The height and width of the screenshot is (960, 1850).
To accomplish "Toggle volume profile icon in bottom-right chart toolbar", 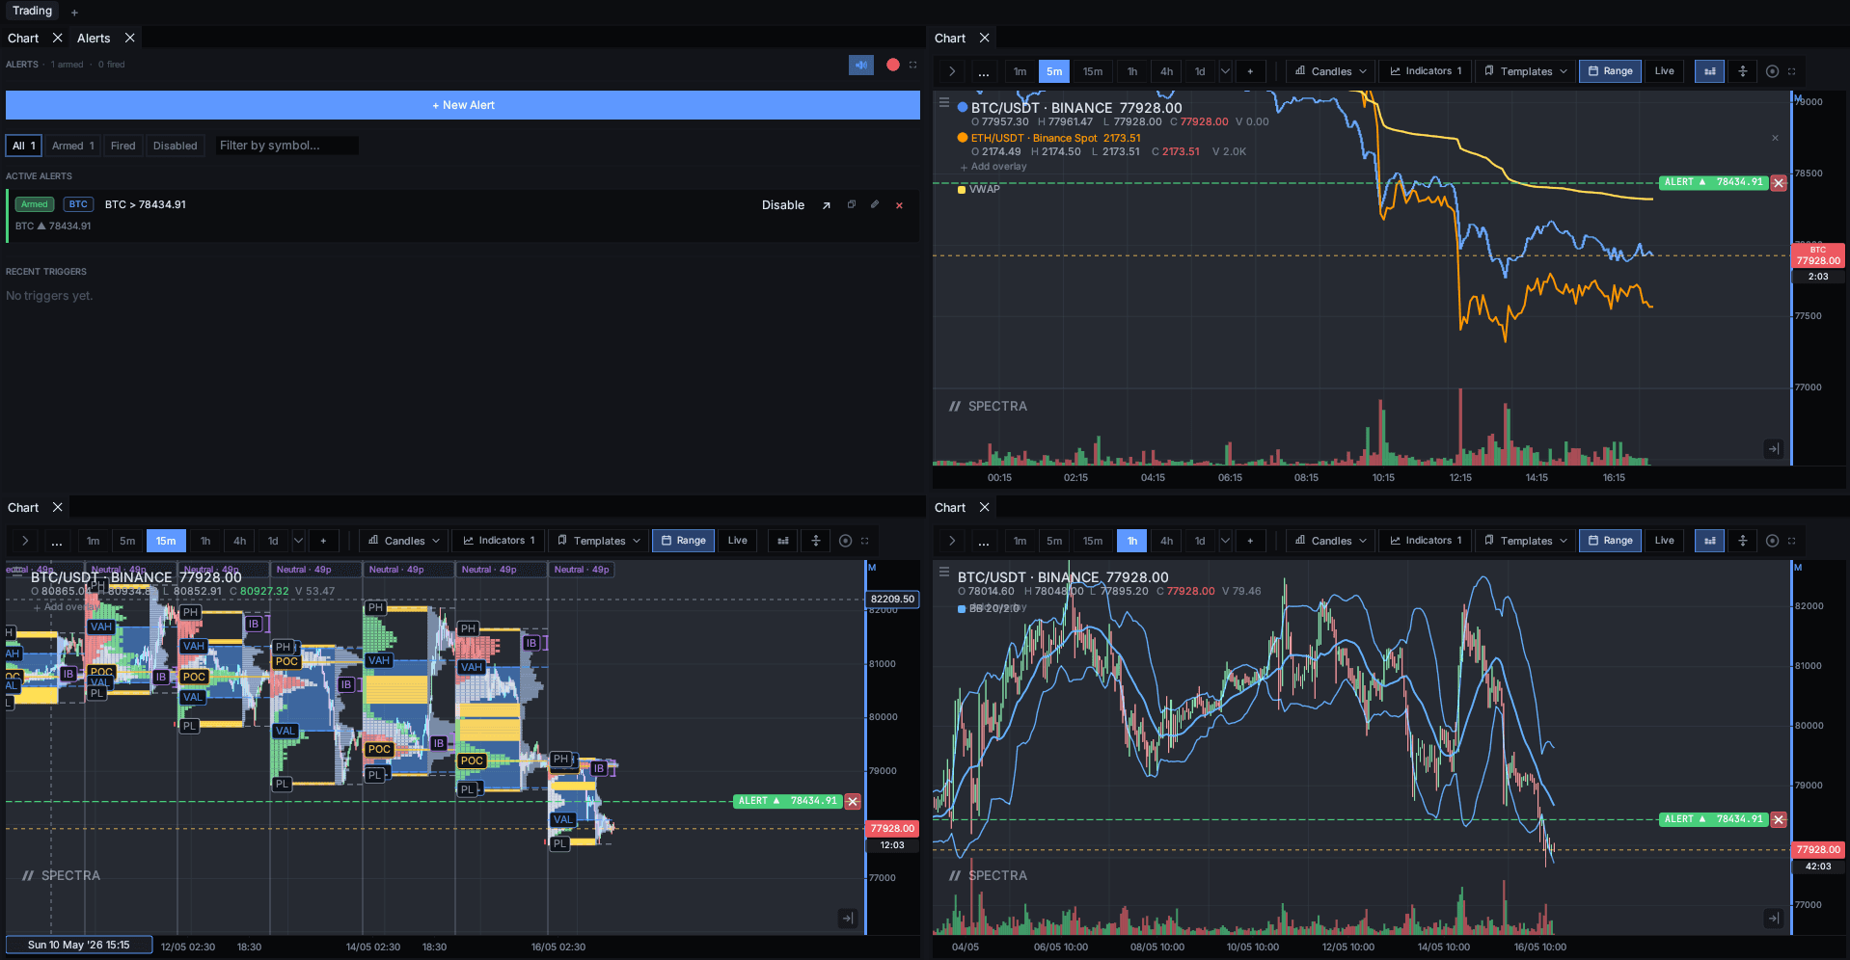I will (1710, 541).
